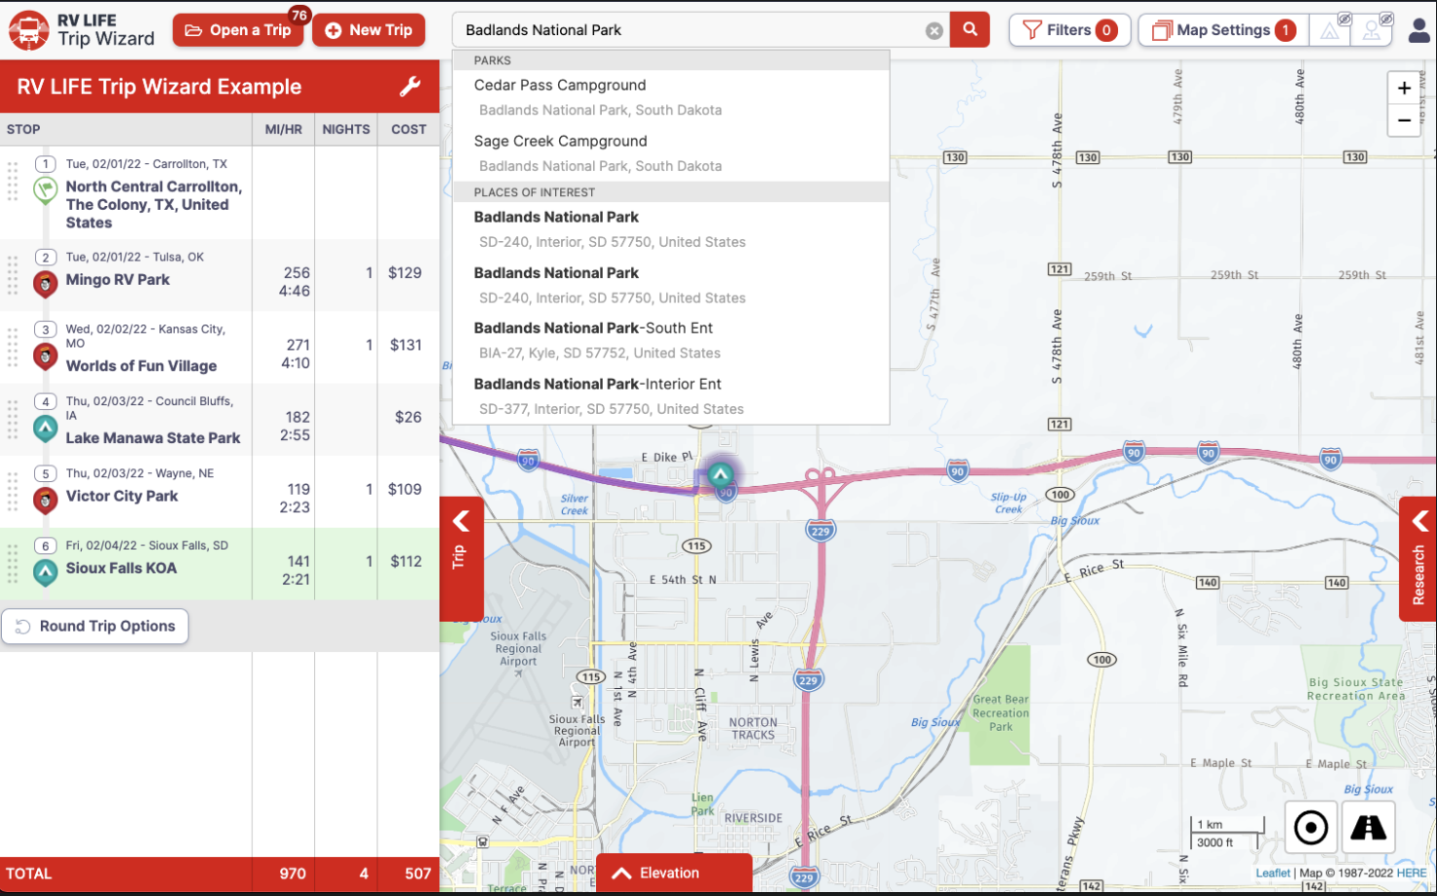The width and height of the screenshot is (1437, 896).
Task: Select Cedar Pass Campground suggestion
Action: (671, 97)
